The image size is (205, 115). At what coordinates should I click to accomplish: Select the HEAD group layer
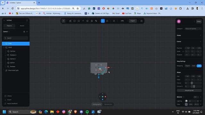pyautogui.click(x=16, y=47)
